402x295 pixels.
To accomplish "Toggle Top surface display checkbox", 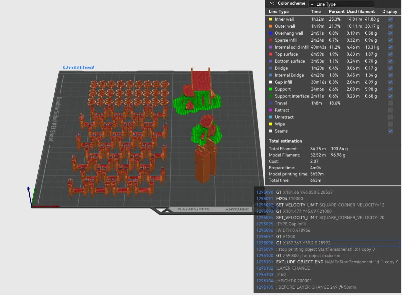I will pos(390,54).
